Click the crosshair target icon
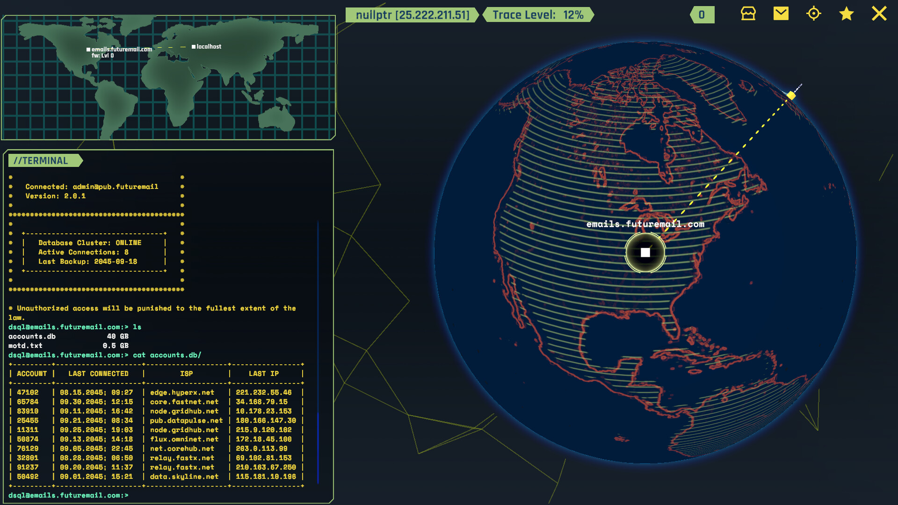This screenshot has height=505, width=898. pos(813,14)
